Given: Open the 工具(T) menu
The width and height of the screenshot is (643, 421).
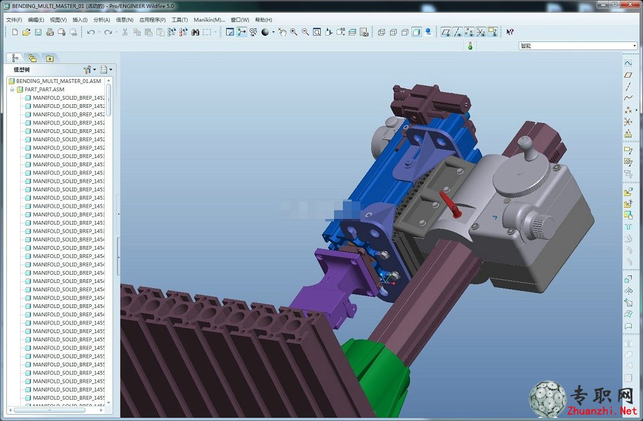Looking at the screenshot, I should 180,19.
